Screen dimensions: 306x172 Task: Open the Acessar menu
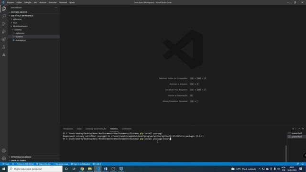point(43,2)
